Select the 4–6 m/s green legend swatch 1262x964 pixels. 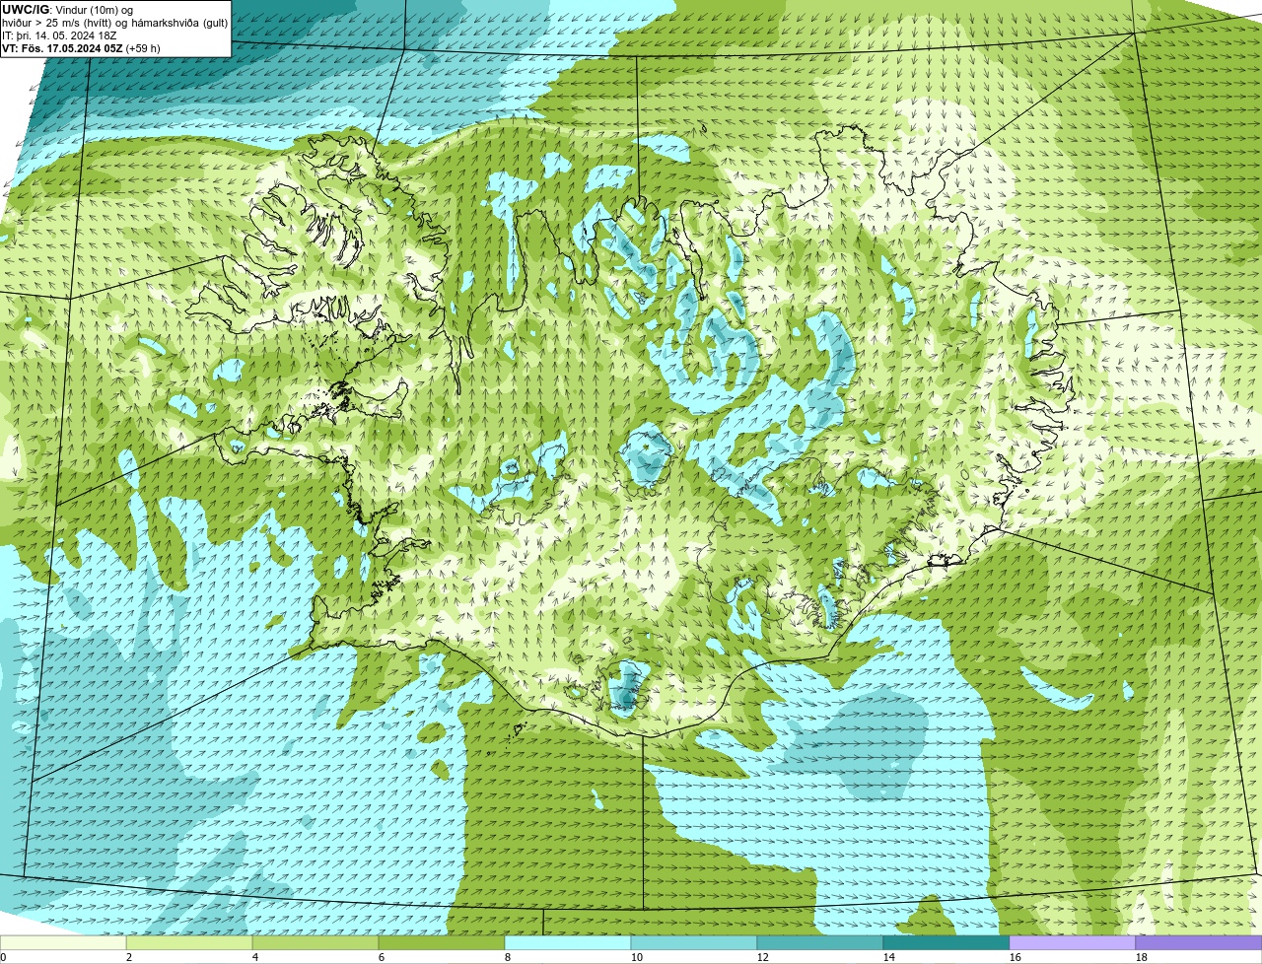click(315, 943)
